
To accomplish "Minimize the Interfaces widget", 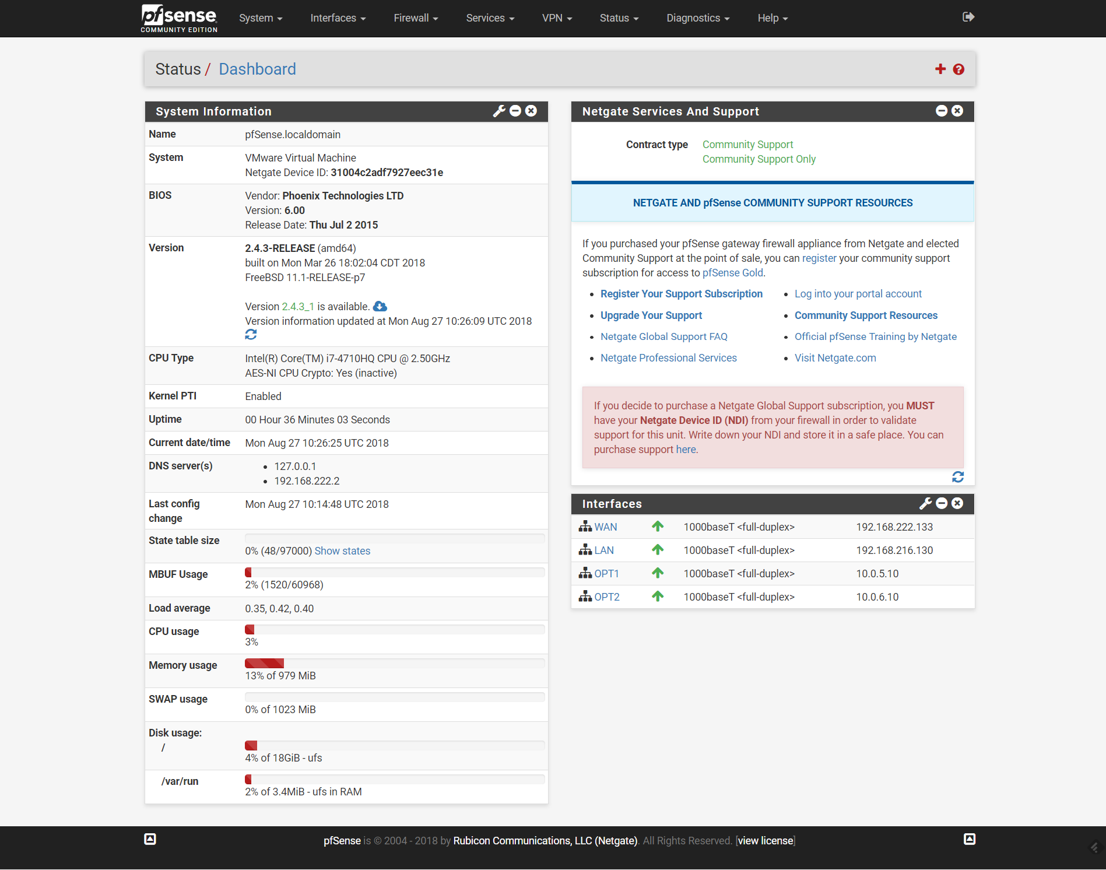I will pos(942,503).
